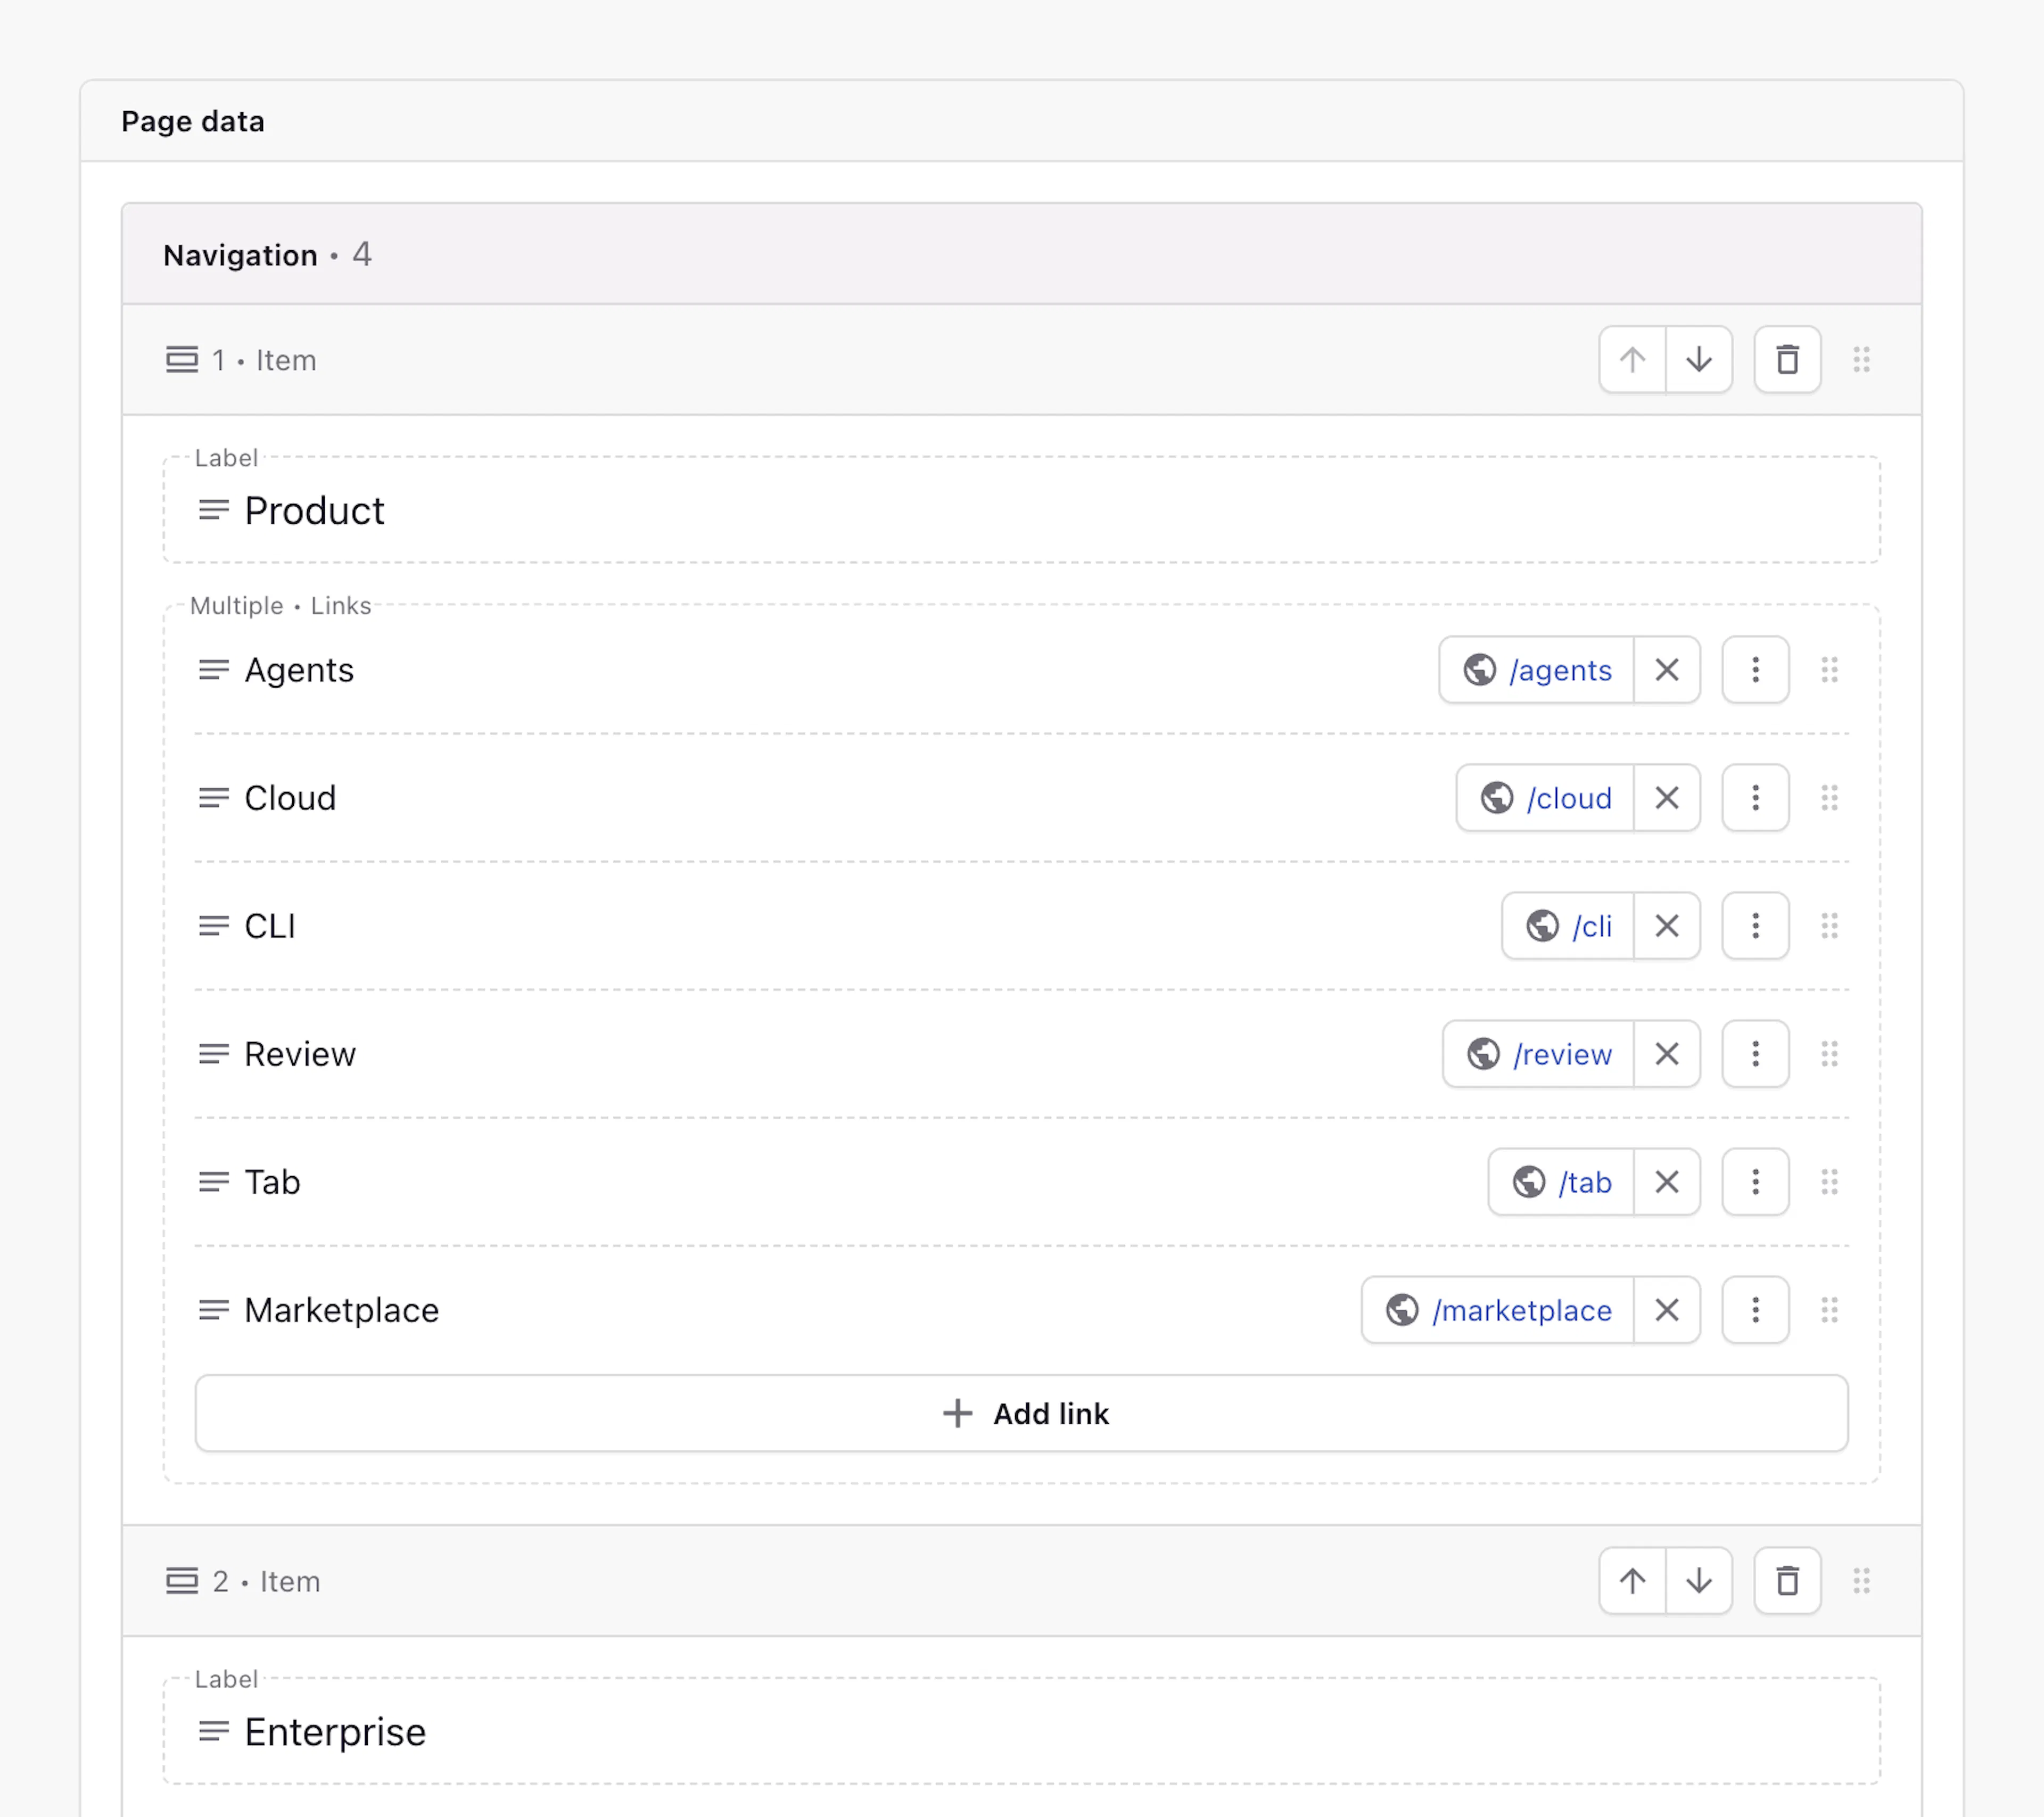Open more options for Cloud link
This screenshot has width=2044, height=1817.
tap(1755, 797)
